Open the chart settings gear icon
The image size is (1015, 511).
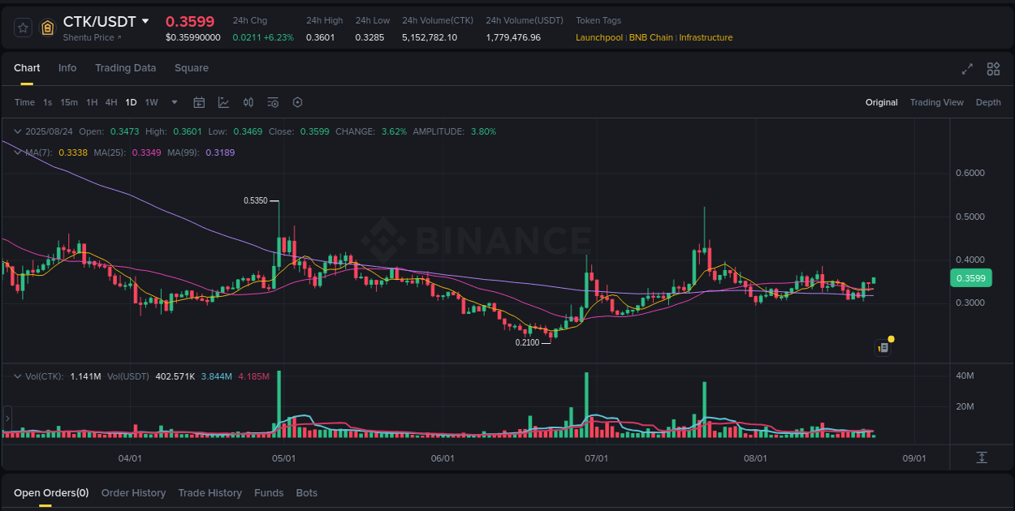[x=297, y=102]
